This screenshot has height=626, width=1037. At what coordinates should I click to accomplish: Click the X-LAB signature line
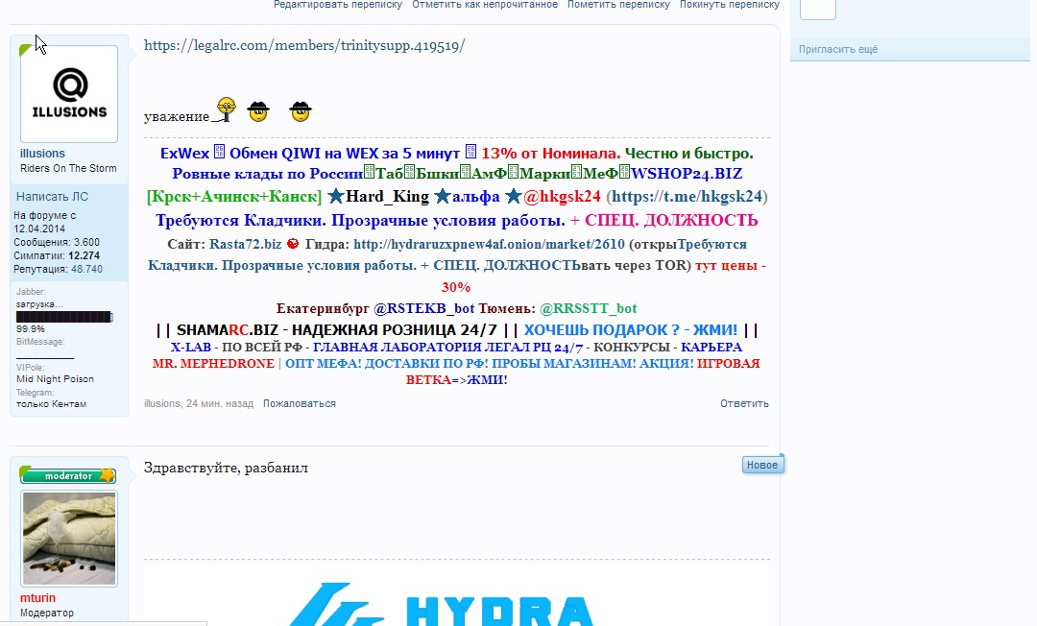tap(456, 347)
